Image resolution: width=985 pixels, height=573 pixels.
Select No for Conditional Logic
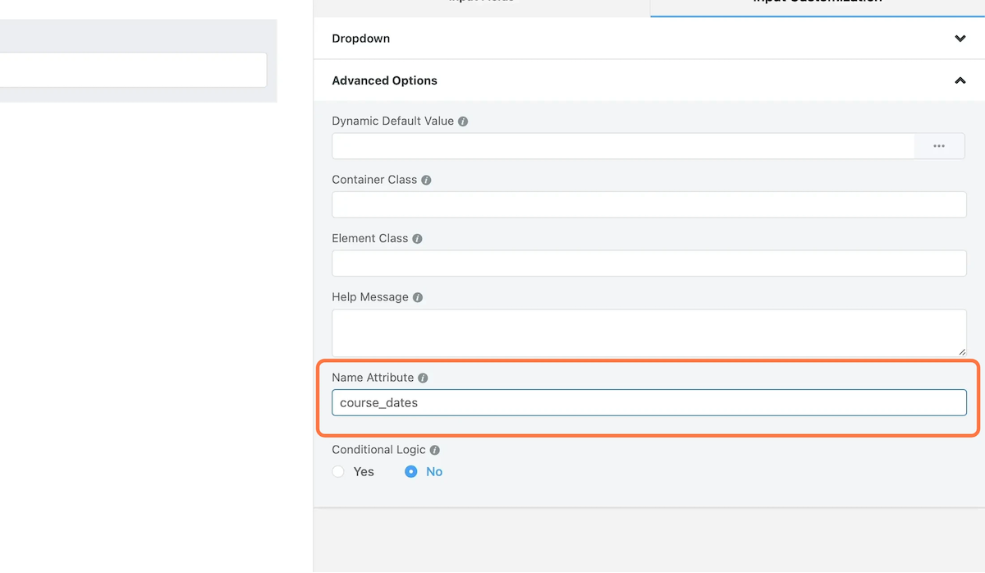click(411, 471)
